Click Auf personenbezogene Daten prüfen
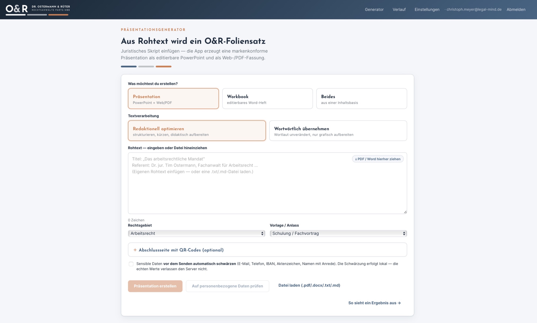The image size is (537, 323). click(227, 286)
